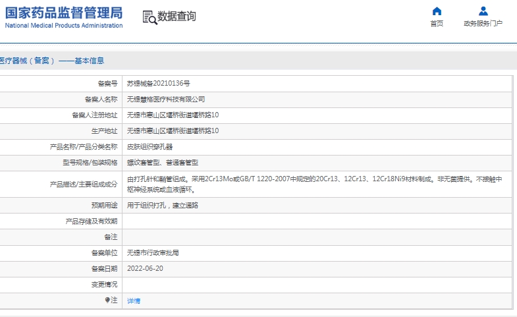Click the 医疗器械（备案）——基本信息 heading
Screen dimensions: 517x317
pyautogui.click(x=52, y=61)
